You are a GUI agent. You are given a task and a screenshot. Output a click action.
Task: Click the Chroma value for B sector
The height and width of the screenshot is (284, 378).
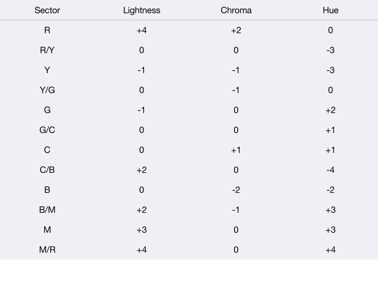click(236, 190)
